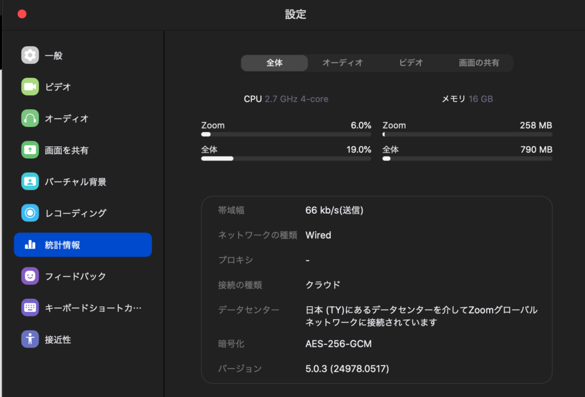Switch to the オーディオ statistics tab
Screen dimensions: 585x397
coord(343,63)
